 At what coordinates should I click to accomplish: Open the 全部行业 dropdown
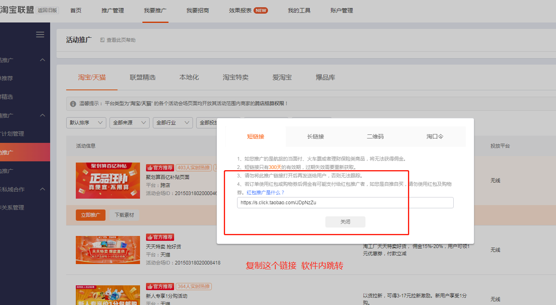pos(173,123)
